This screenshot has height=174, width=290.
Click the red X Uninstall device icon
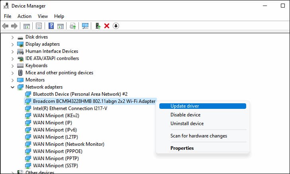point(107,26)
